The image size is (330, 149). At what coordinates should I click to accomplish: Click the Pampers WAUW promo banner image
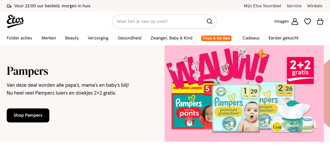pos(244,93)
